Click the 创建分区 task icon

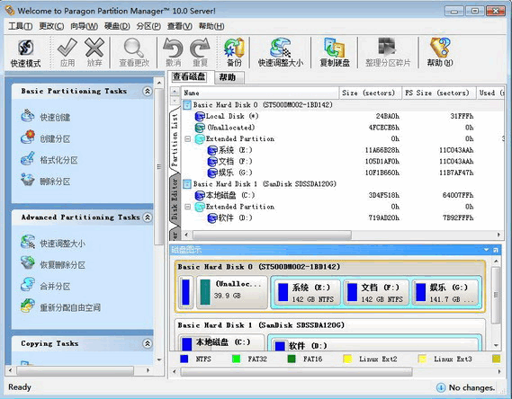pos(27,137)
